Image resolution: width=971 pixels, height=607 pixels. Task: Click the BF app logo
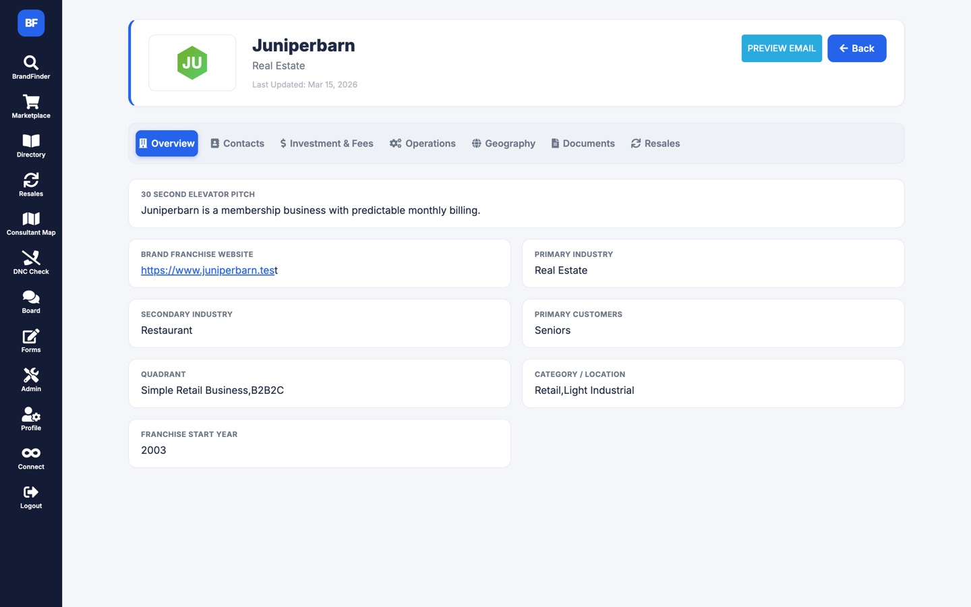[31, 23]
